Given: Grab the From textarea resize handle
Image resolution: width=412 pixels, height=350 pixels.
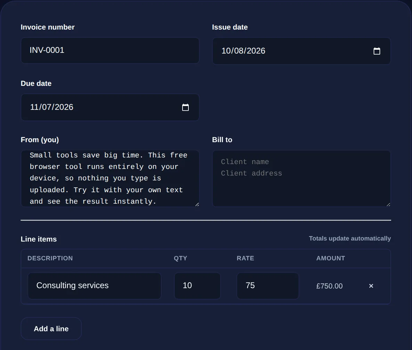Looking at the screenshot, I should 197,204.
